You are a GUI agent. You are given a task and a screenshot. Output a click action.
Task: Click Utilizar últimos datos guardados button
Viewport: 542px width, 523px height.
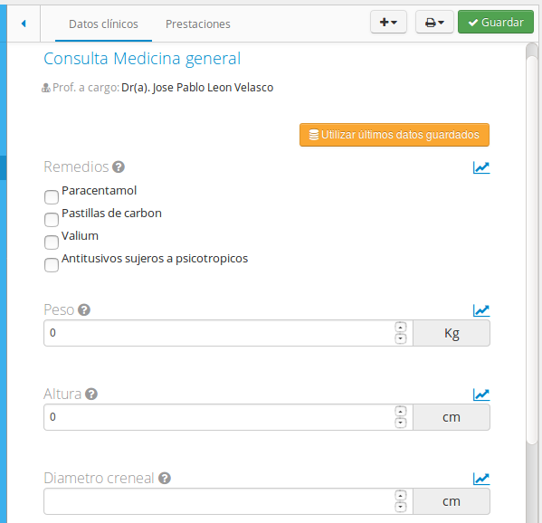click(395, 135)
